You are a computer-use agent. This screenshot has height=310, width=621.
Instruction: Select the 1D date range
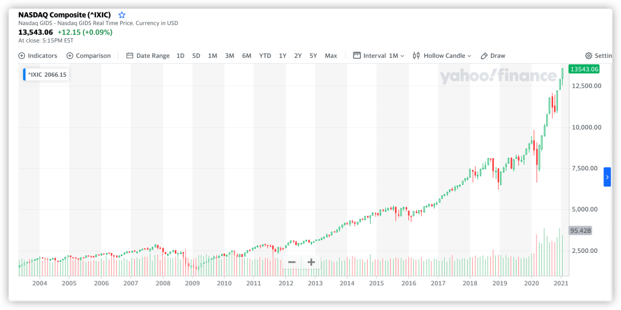(180, 56)
